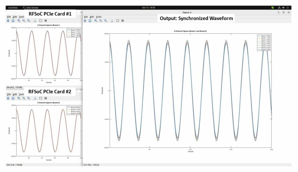Toggle grid icon in Board-1 figure toolbar
Screen dimensions: 298x172
tap(45, 20)
